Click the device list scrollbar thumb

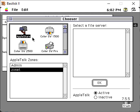[x=65, y=31]
